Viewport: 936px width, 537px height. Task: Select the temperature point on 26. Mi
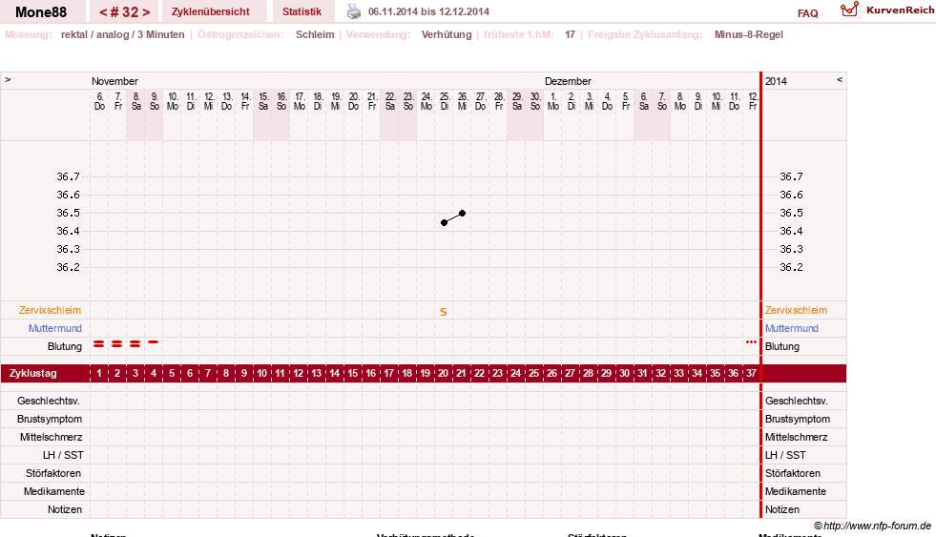[x=462, y=213]
